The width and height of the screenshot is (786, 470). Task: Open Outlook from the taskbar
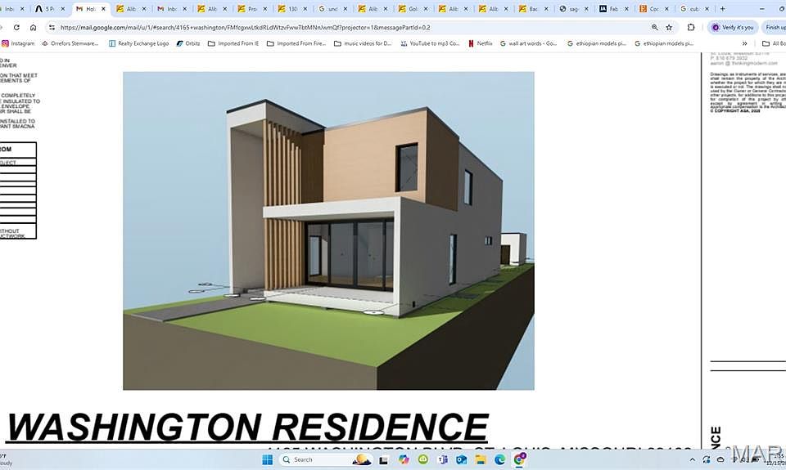[x=462, y=459]
